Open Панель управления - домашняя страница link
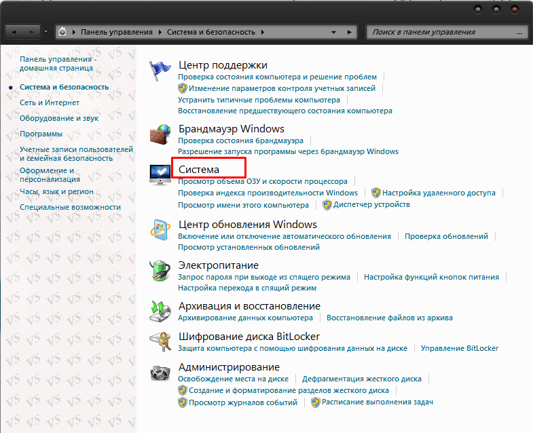This screenshot has width=533, height=433. (x=58, y=64)
